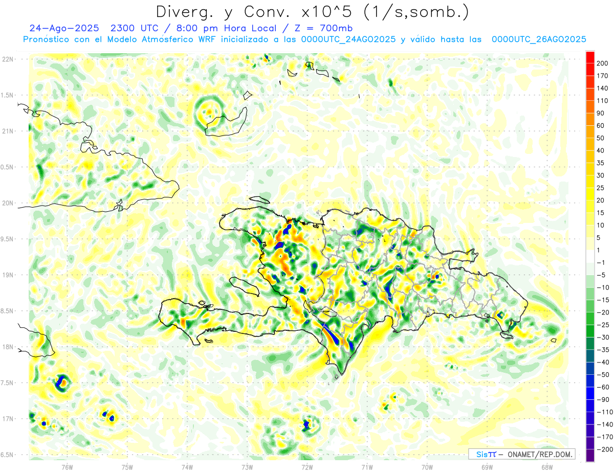Click the '73W' longitude label
The height and width of the screenshot is (474, 614).
[x=247, y=467]
